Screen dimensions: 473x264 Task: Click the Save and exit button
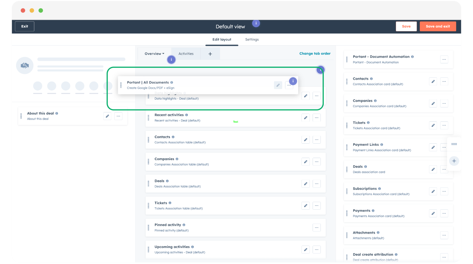[438, 26]
